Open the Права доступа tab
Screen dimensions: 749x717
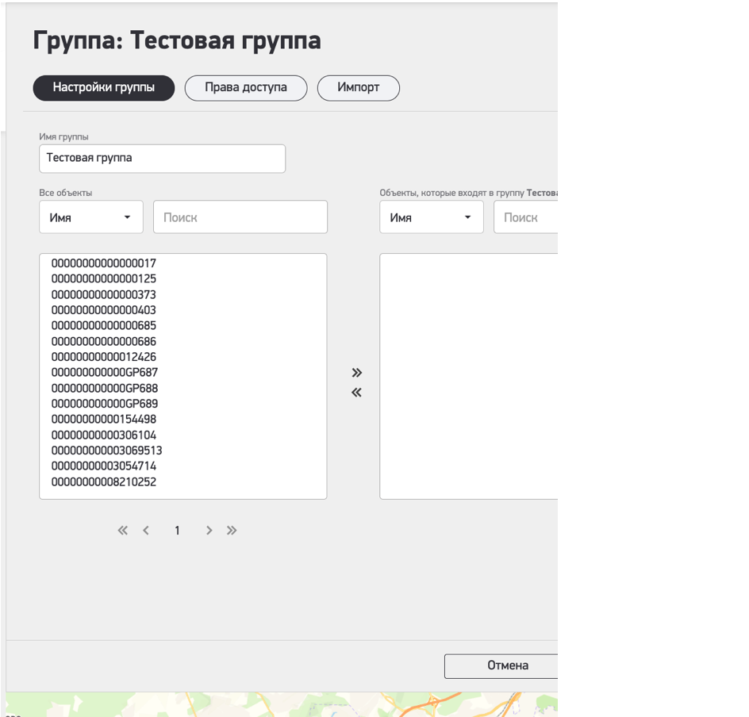(x=246, y=88)
